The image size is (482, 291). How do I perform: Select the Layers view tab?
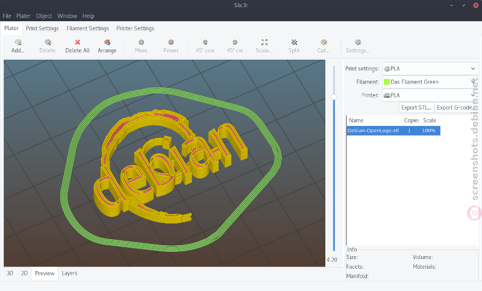point(69,273)
